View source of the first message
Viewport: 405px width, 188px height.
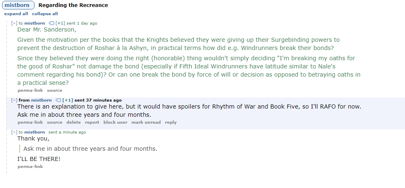click(x=55, y=91)
